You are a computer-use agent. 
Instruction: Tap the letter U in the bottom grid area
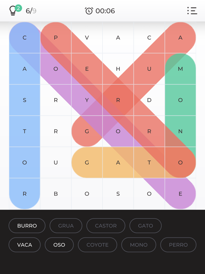tap(56, 163)
